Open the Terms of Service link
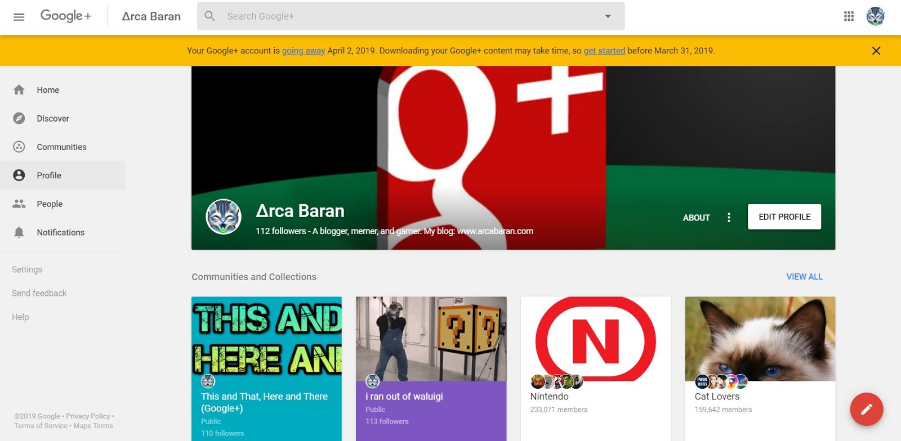The width and height of the screenshot is (901, 441). 41,426
